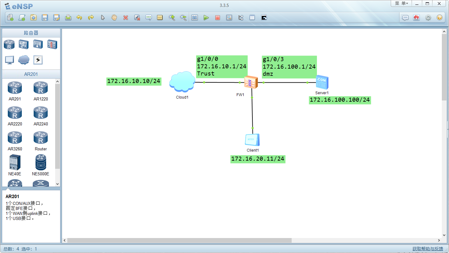Screen dimensions: 449x253
Task: Open the Huawei website icon
Action: click(x=416, y=17)
